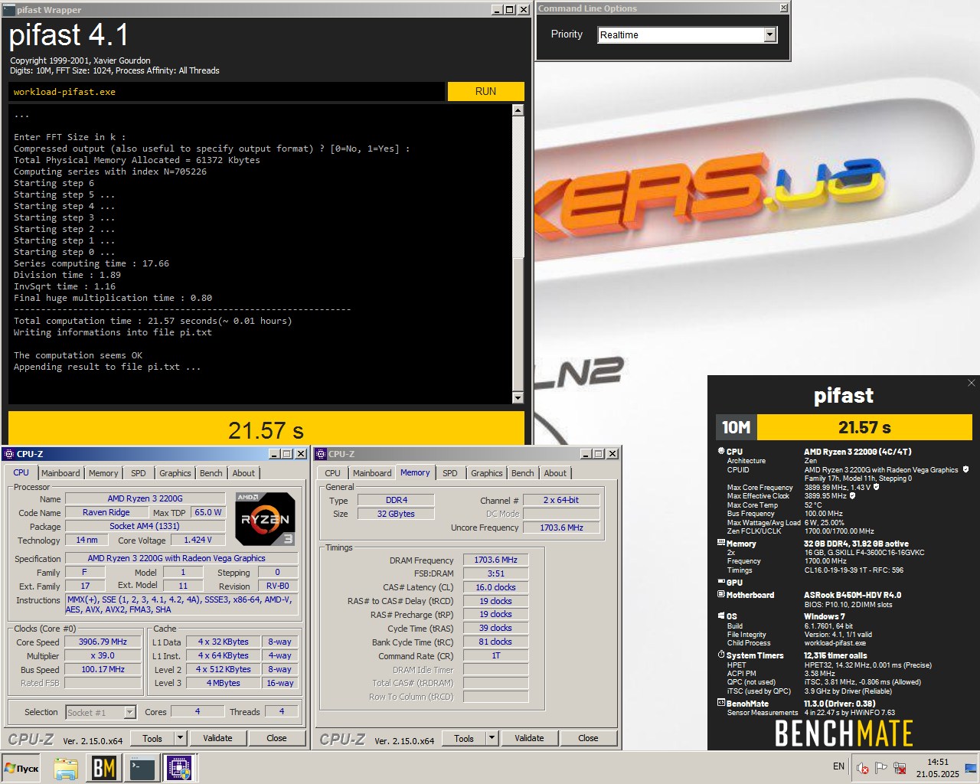Click the workload-pifast.exe field
The image size is (980, 784).
227,91
